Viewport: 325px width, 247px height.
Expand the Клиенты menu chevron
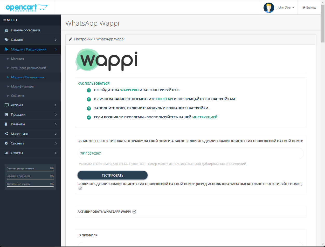pyautogui.click(x=56, y=124)
